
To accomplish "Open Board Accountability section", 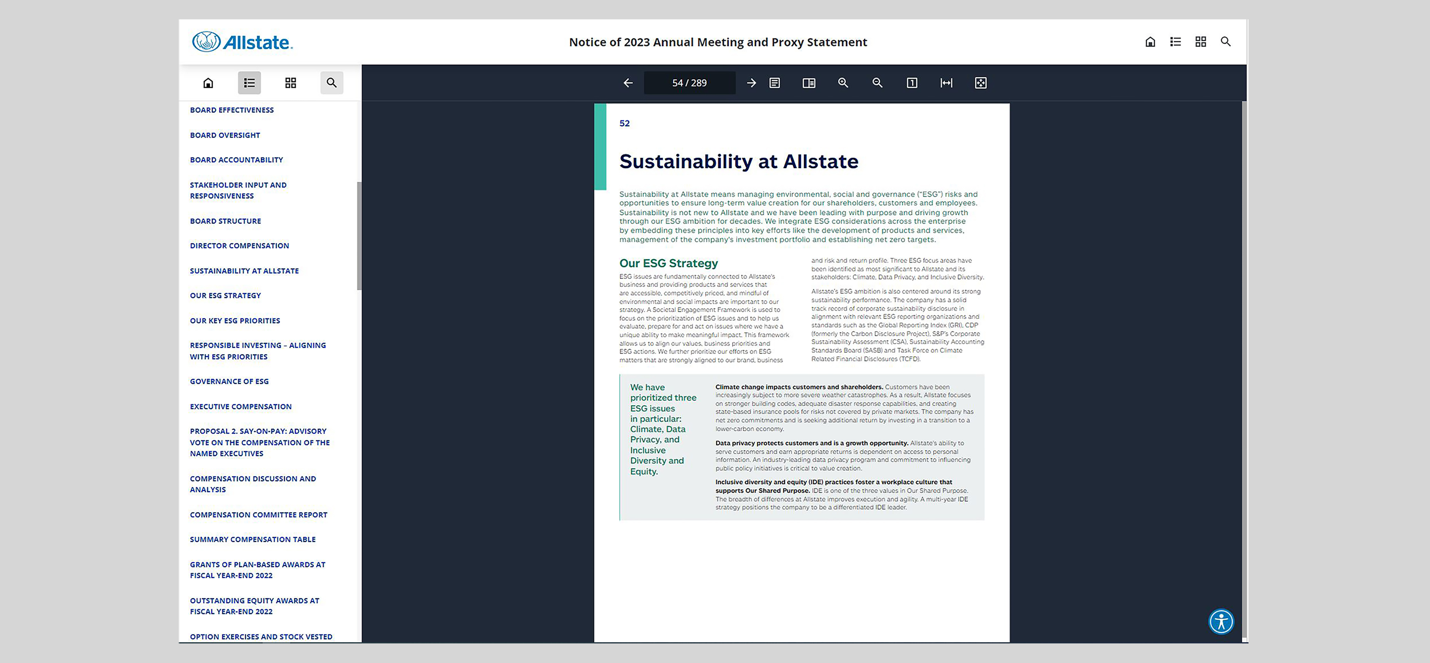I will [x=236, y=160].
